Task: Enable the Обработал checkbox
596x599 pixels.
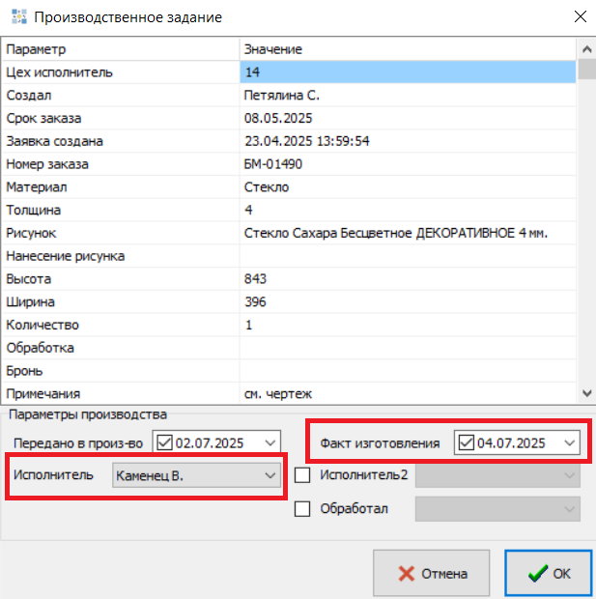Action: tap(302, 508)
